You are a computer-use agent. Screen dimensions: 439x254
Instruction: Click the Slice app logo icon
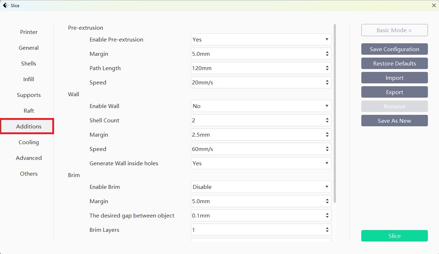coord(5,5)
